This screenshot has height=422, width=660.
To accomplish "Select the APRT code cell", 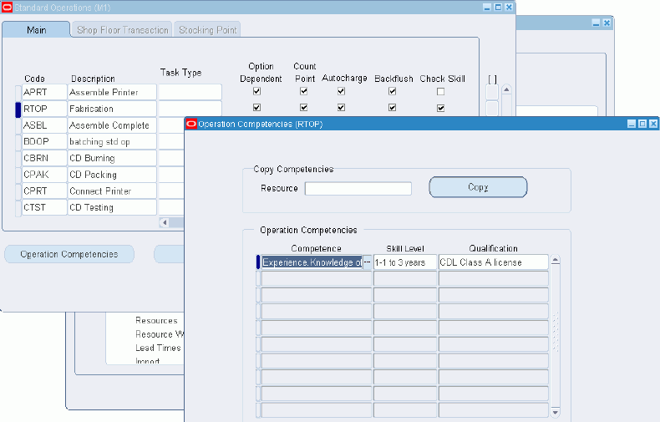I will click(x=44, y=92).
